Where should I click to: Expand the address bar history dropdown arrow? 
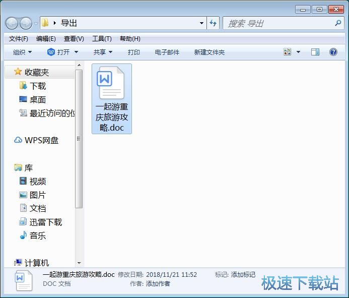pos(201,23)
